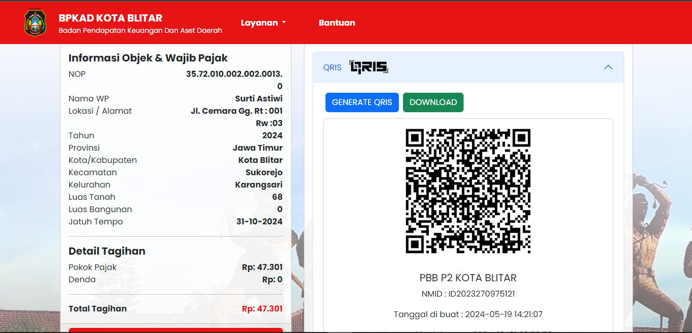The image size is (692, 333).
Task: Click the Badan Pendapatan Keuangan subtitle text
Action: tap(140, 31)
